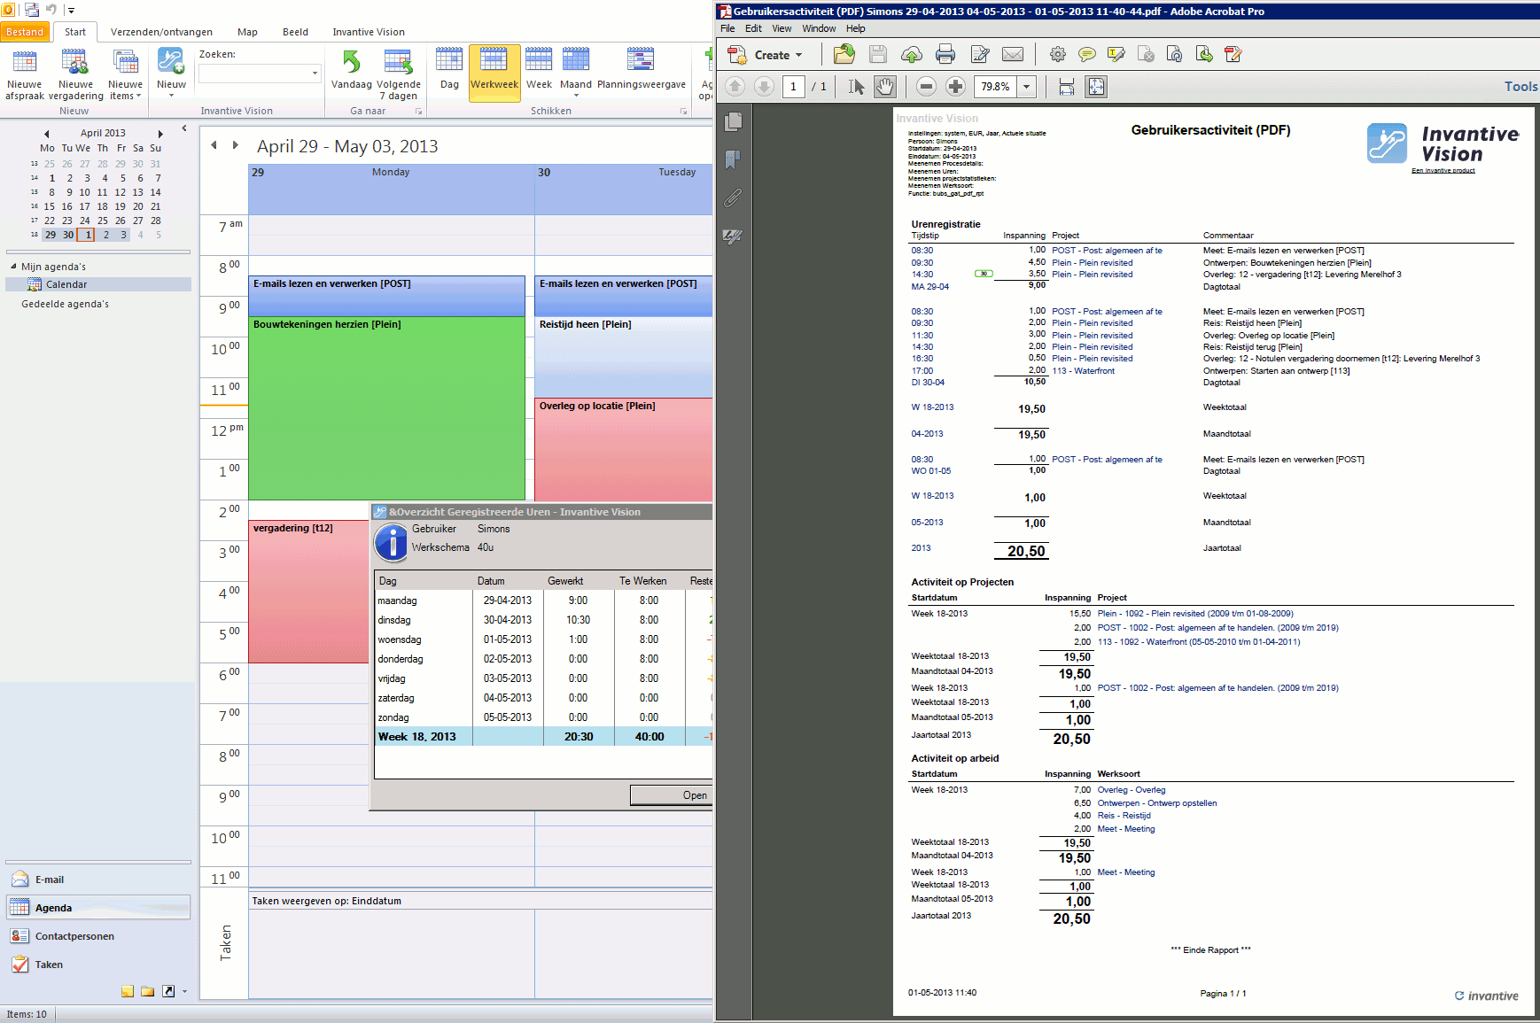Viewport: 1540px width, 1023px height.
Task: Click the envelope email icon in Acrobat
Action: click(1013, 55)
